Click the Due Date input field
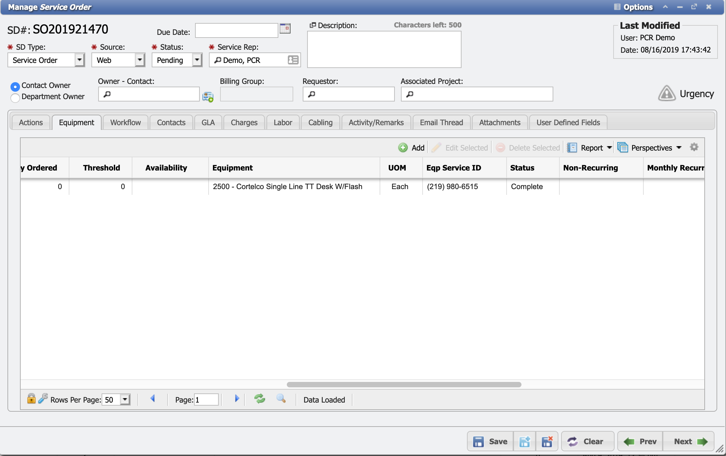The width and height of the screenshot is (726, 456). click(x=237, y=30)
